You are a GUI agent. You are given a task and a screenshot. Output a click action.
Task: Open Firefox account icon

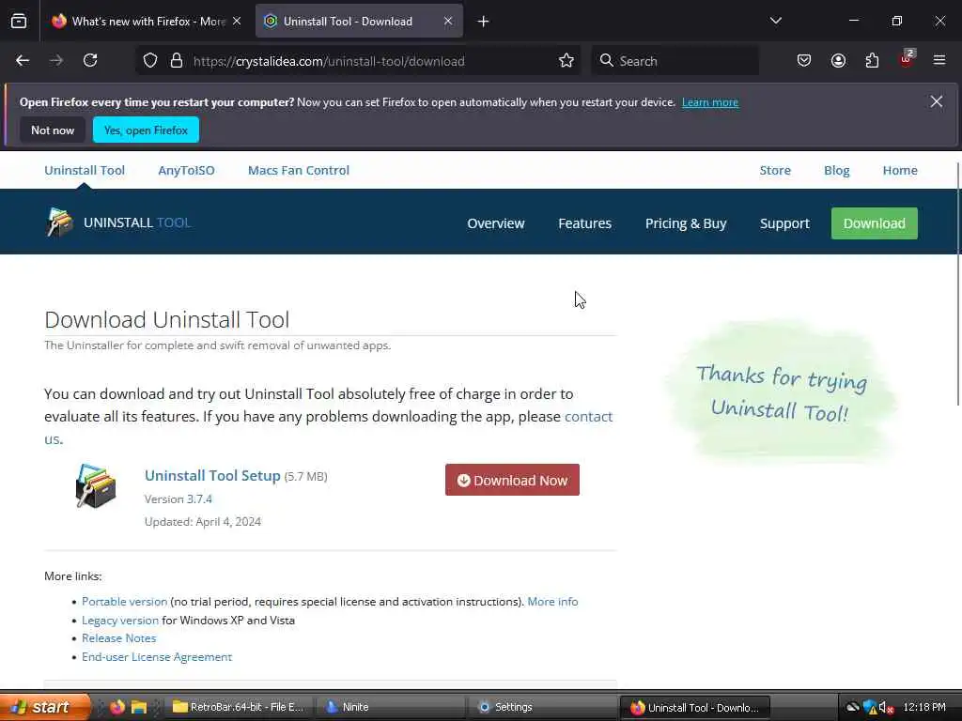pyautogui.click(x=838, y=61)
